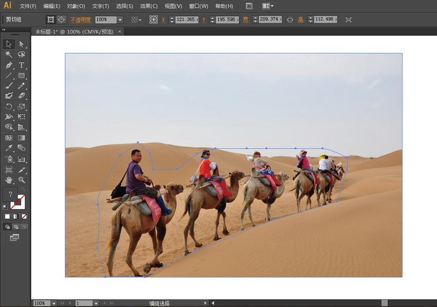This screenshot has height=307, width=437.
Task: Open zoom level dropdown in status bar
Action: (x=54, y=303)
